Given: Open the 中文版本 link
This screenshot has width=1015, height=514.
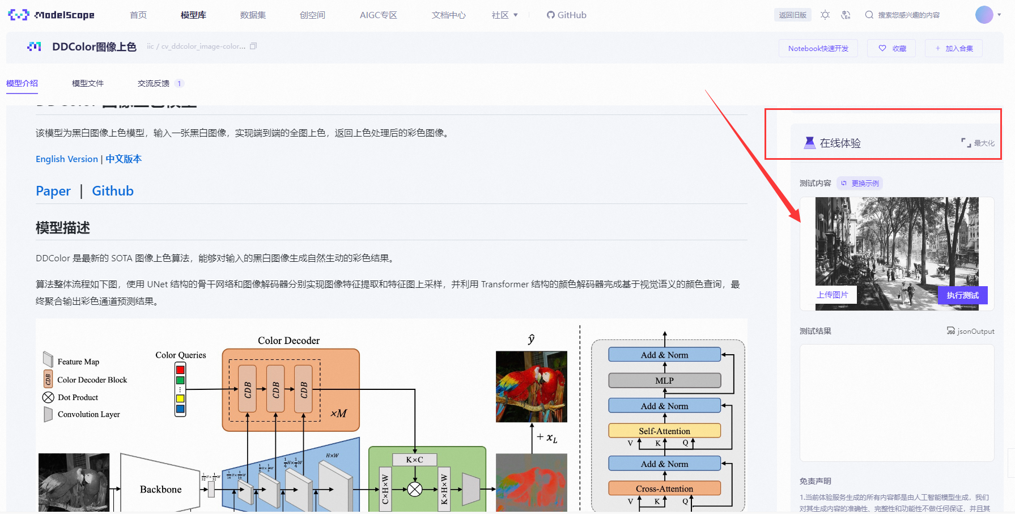Looking at the screenshot, I should [x=124, y=159].
